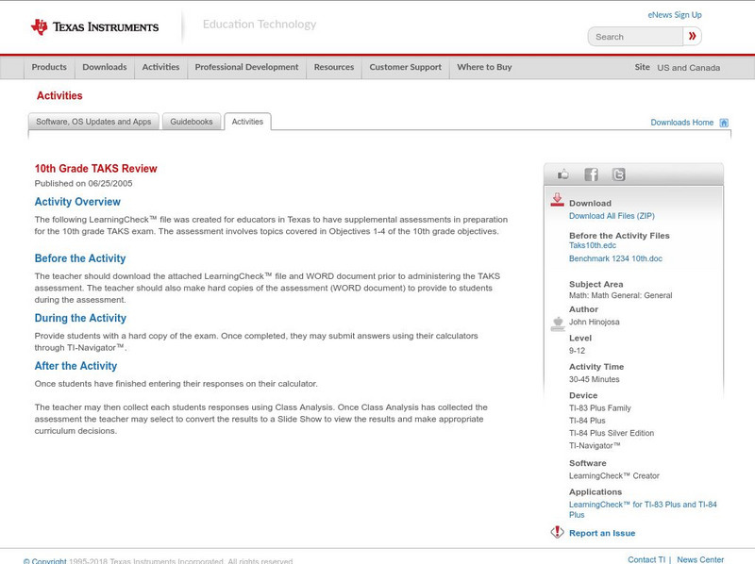Submit search with the red arrow button
755x564 pixels.
(692, 36)
